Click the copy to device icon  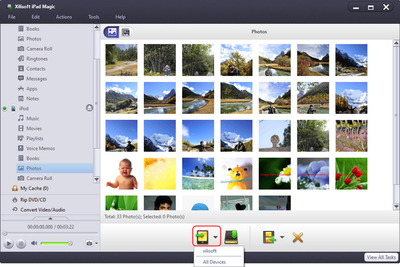(201, 236)
